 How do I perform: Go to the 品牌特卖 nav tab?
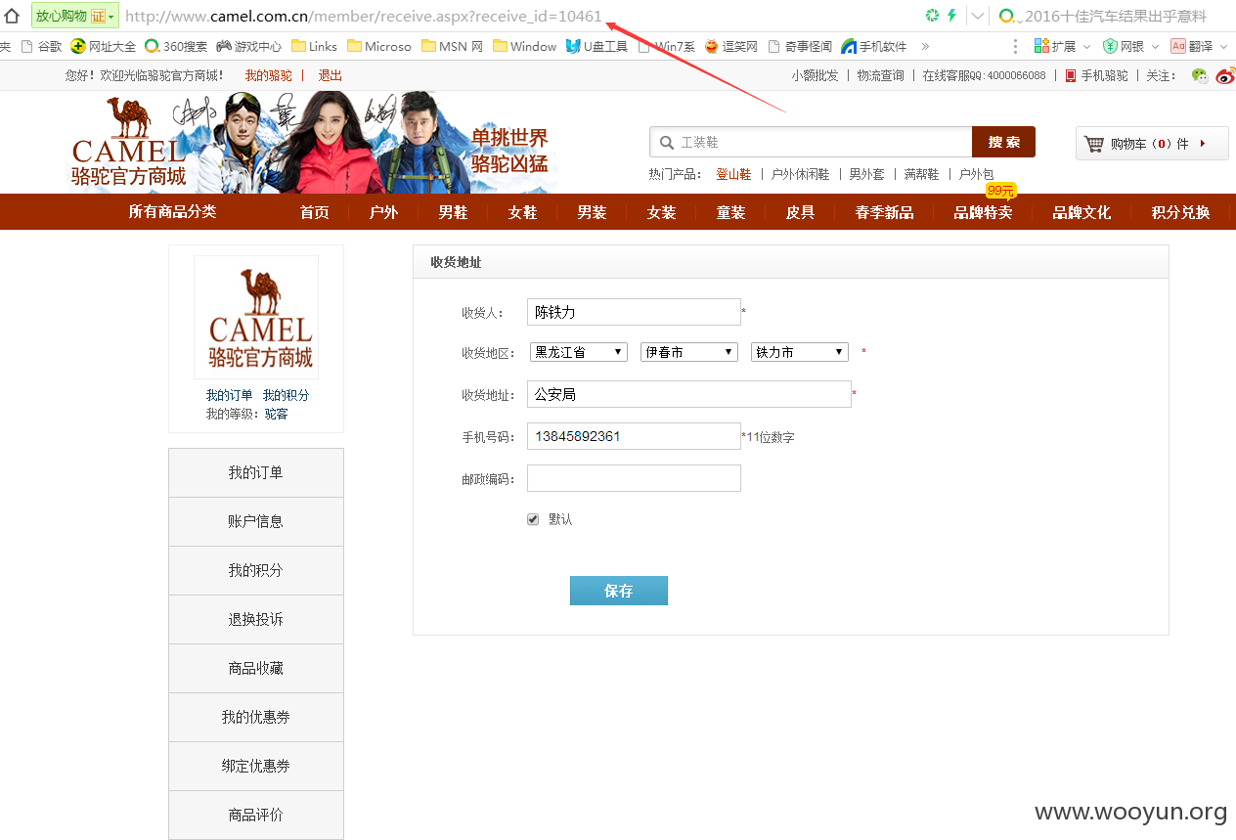[x=983, y=212]
